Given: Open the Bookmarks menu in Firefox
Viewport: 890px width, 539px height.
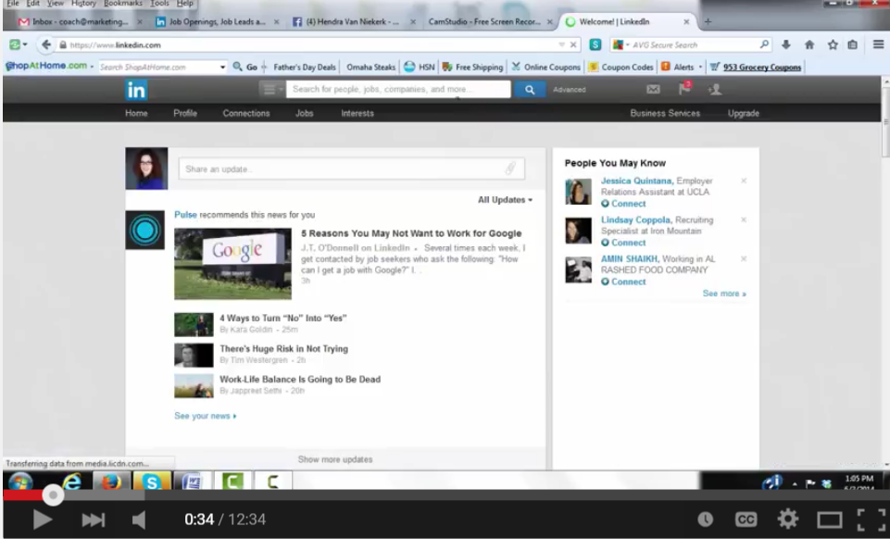Looking at the screenshot, I should pos(123,4).
